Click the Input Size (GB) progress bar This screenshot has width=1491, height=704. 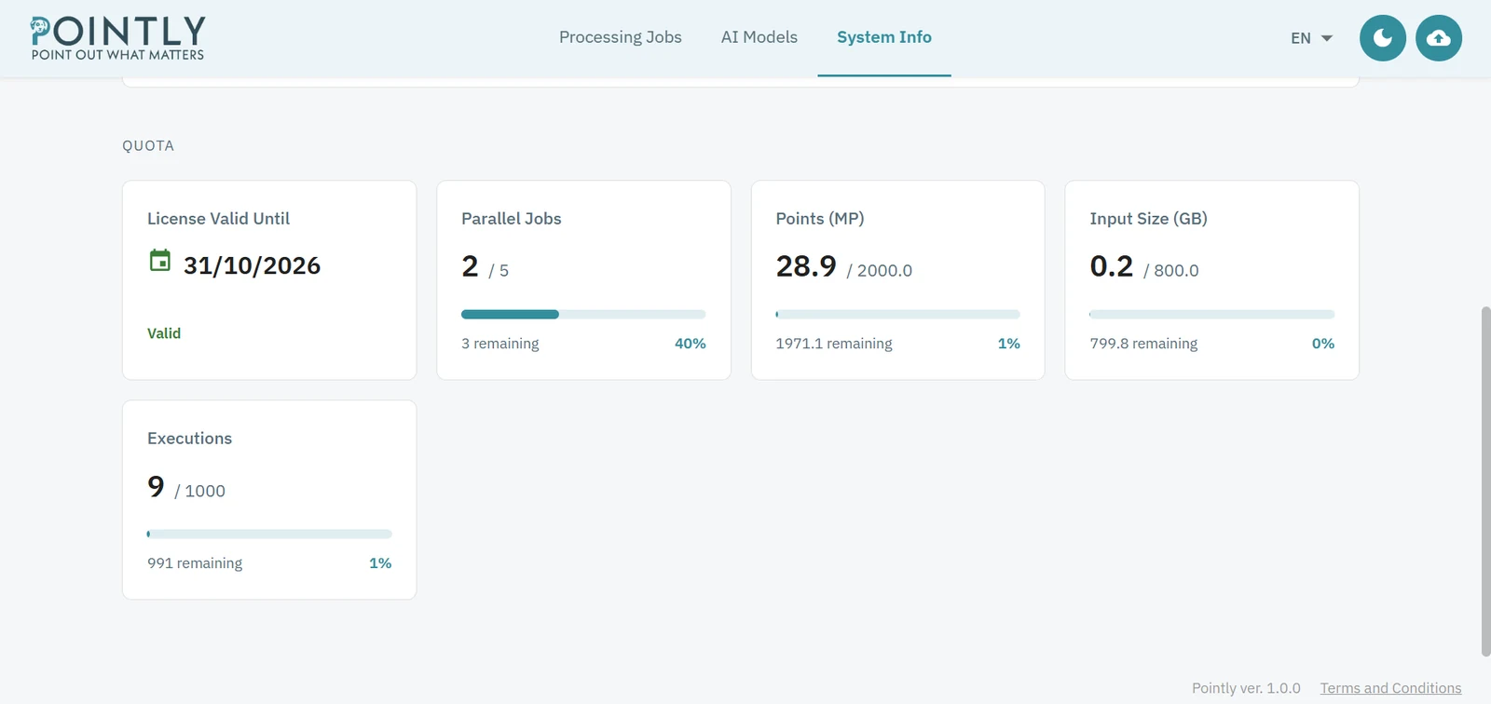coord(1211,315)
